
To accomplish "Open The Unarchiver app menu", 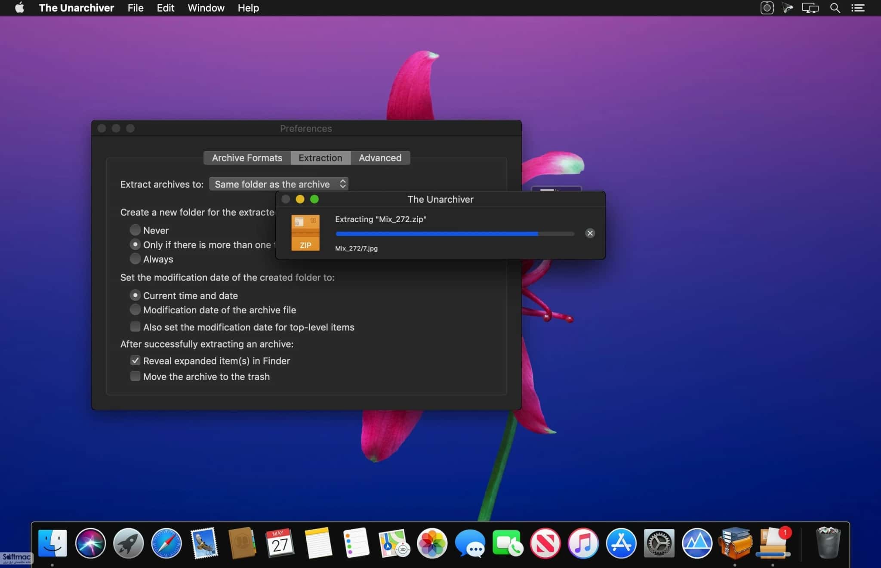I will point(76,8).
